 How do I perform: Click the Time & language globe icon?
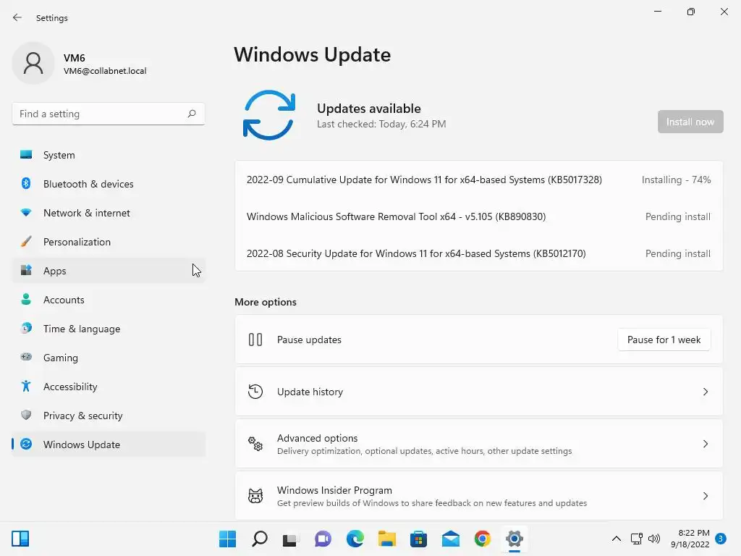pos(26,328)
